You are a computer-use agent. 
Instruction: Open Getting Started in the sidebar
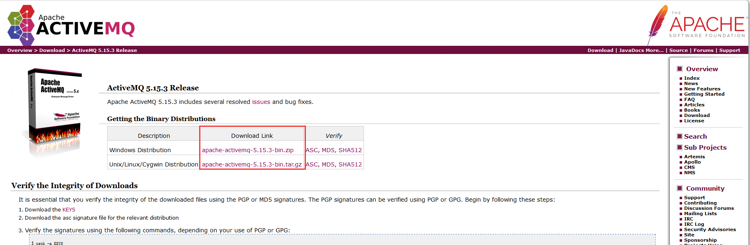(x=704, y=94)
